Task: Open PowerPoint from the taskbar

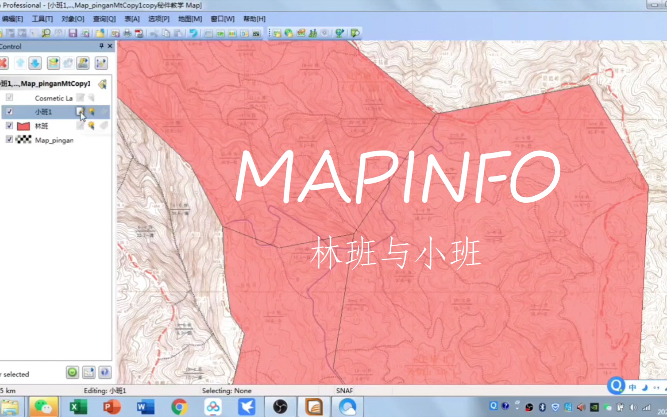Action: point(111,407)
